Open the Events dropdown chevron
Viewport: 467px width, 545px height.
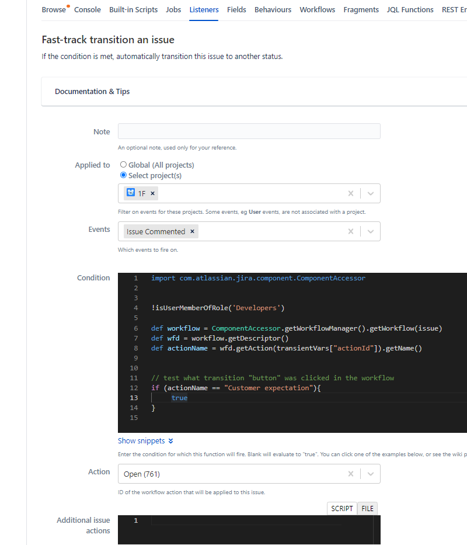tap(371, 231)
